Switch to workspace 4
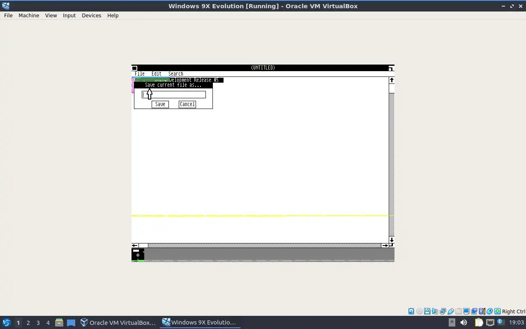Image resolution: width=526 pixels, height=329 pixels. click(x=48, y=323)
